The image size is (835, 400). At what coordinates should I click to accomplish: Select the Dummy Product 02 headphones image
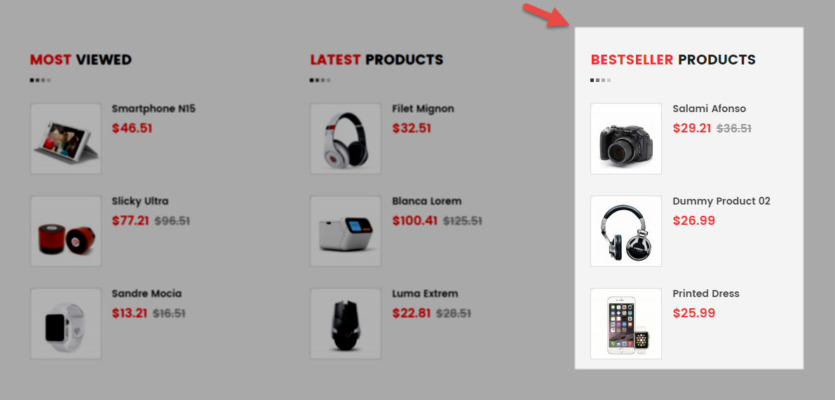(625, 231)
